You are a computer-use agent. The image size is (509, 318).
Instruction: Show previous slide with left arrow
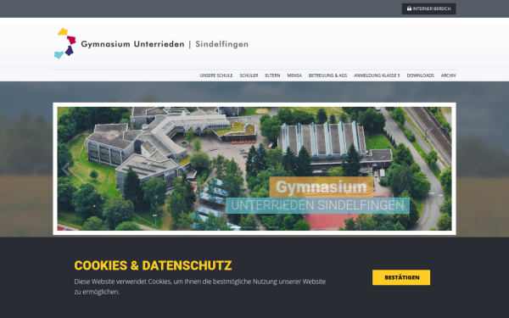65,169
